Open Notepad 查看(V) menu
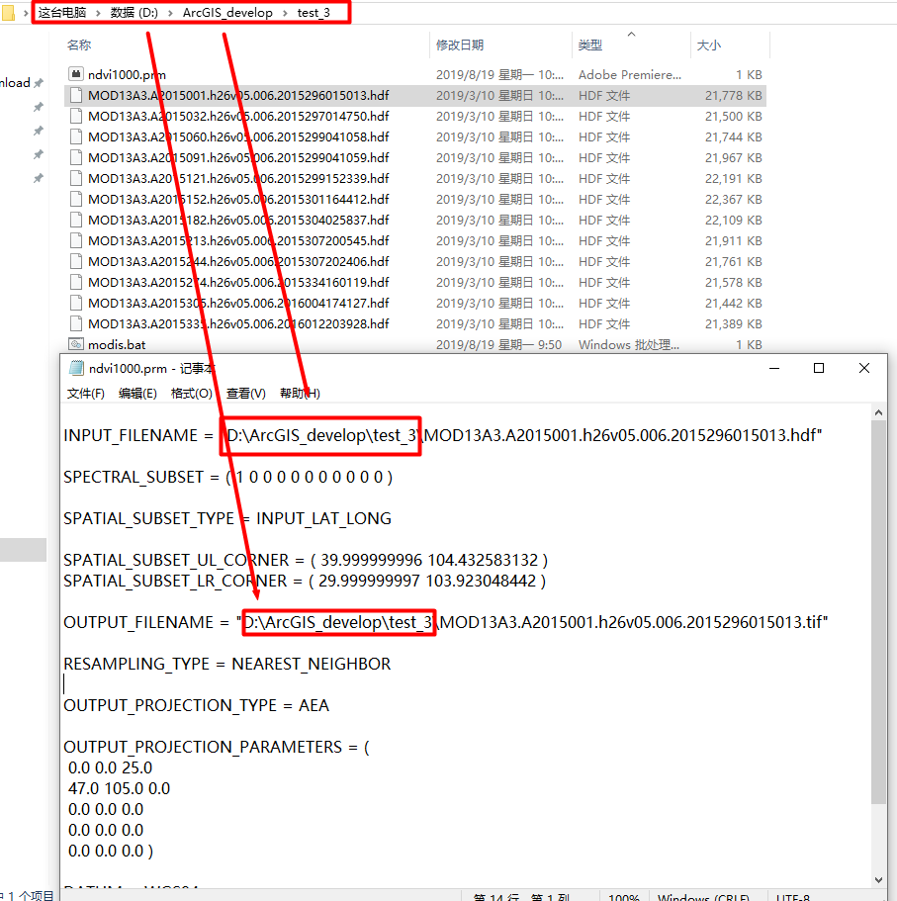This screenshot has height=901, width=897. click(246, 393)
